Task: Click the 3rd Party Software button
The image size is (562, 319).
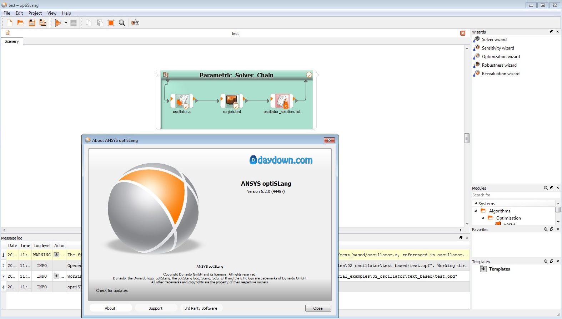Action: click(201, 308)
